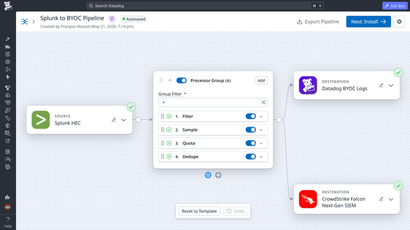
Task: Click the CrowdStrike Falcon red logo
Action: coord(308,199)
